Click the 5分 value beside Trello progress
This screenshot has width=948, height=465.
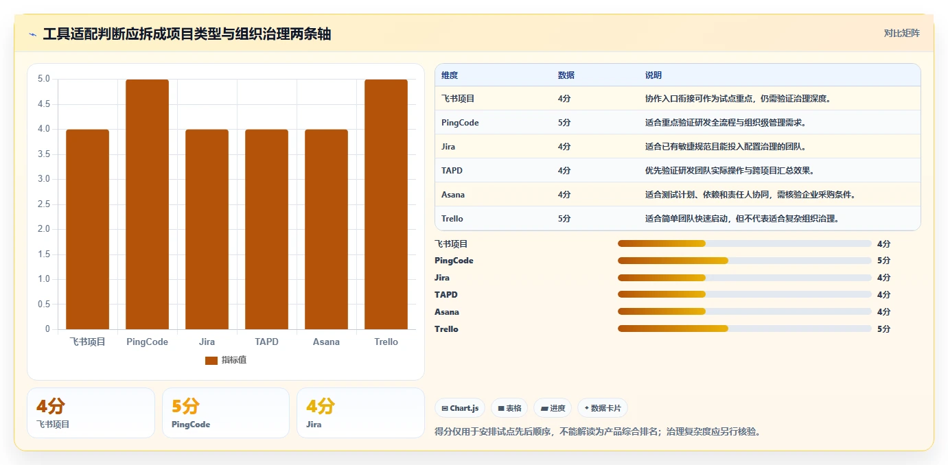(x=883, y=329)
